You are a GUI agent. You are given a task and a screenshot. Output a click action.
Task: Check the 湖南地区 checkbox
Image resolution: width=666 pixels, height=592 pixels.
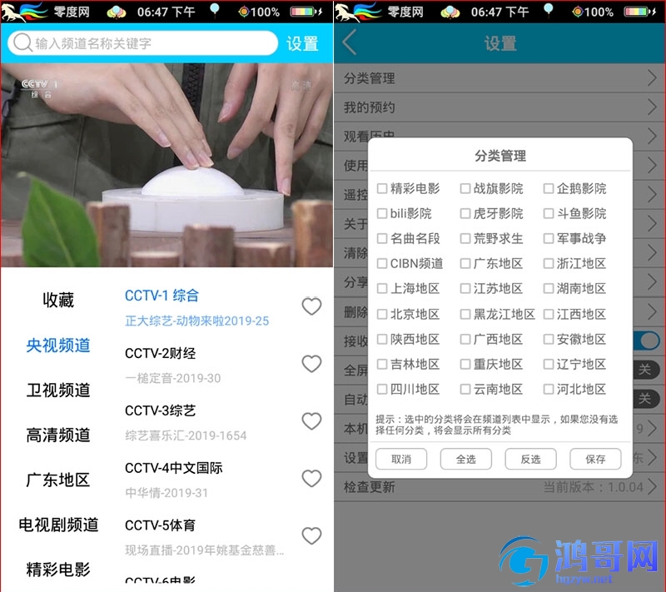click(x=549, y=288)
